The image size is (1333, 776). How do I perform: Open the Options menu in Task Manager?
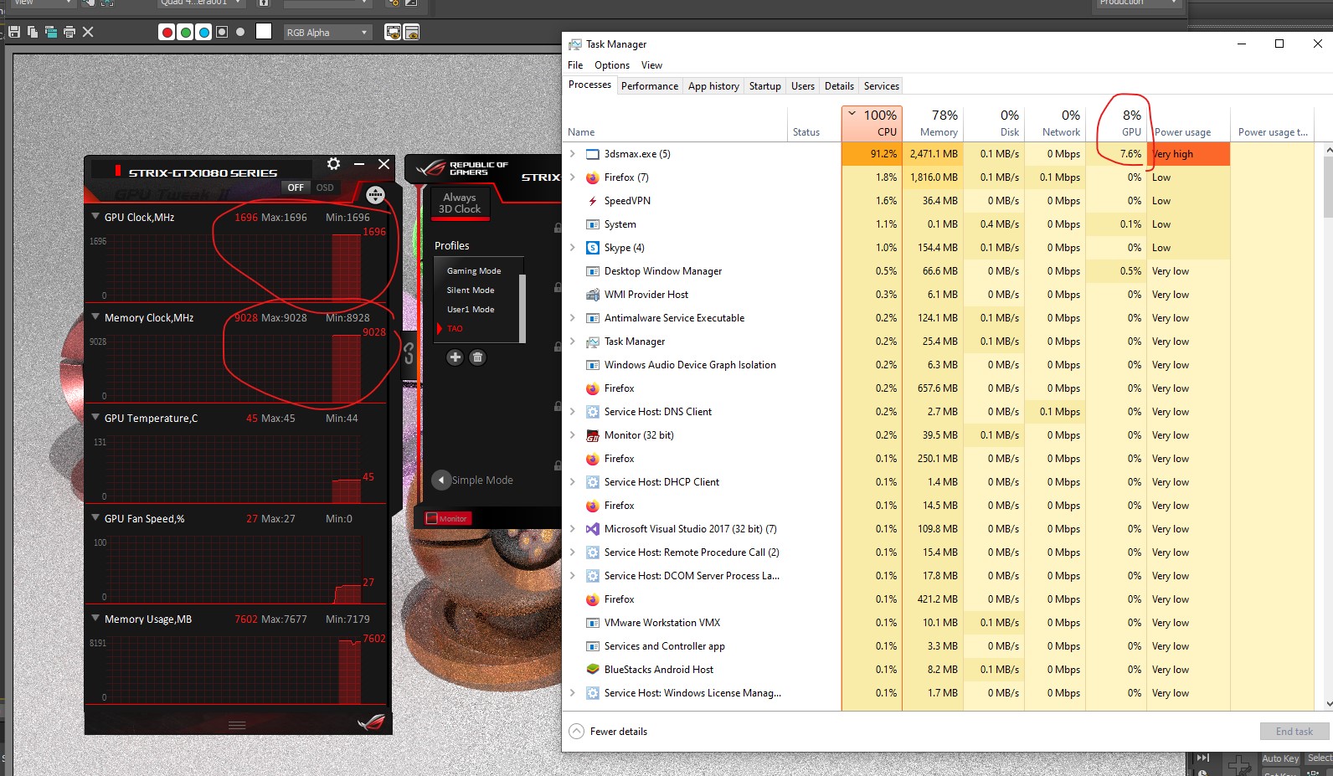[611, 65]
